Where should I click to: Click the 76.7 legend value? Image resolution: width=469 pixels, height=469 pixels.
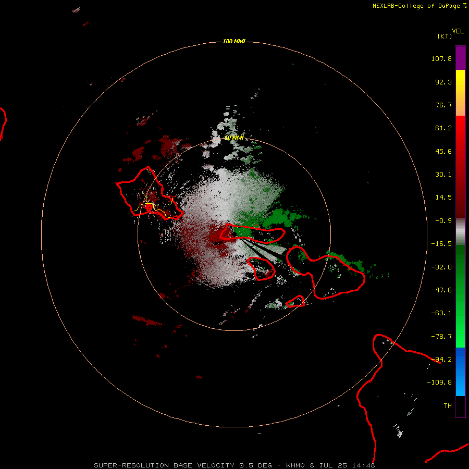tap(443, 105)
